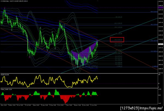Viewport: 164px width, 111px height.
Task: Click the GOLD,Daily chart title text
Action: [5, 1]
